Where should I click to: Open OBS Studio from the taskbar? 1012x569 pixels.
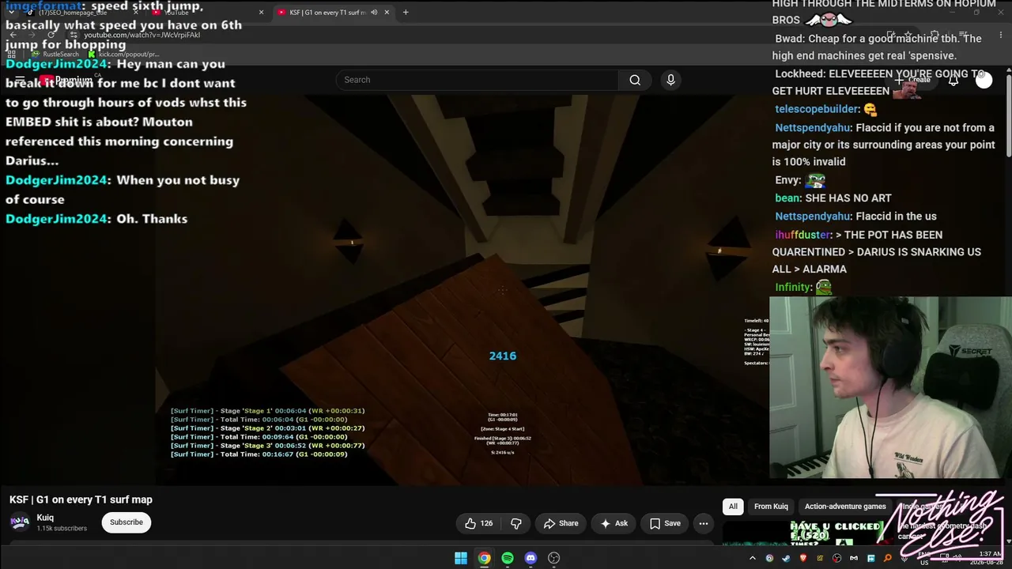[554, 558]
